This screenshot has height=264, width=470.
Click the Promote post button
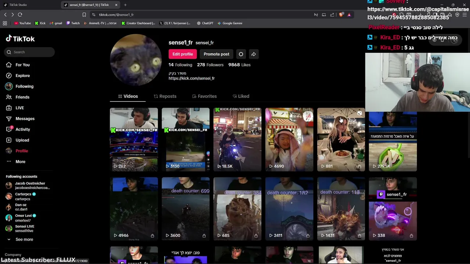[216, 54]
